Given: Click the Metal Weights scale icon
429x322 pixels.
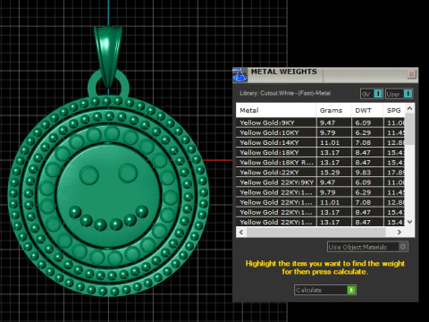Looking at the screenshot, I should (240, 75).
